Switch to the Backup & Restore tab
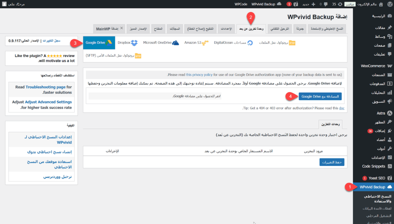Screen dimensions: 394x224 [327, 29]
